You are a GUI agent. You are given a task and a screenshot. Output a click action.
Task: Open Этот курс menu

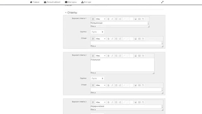pyautogui.click(x=86, y=2)
